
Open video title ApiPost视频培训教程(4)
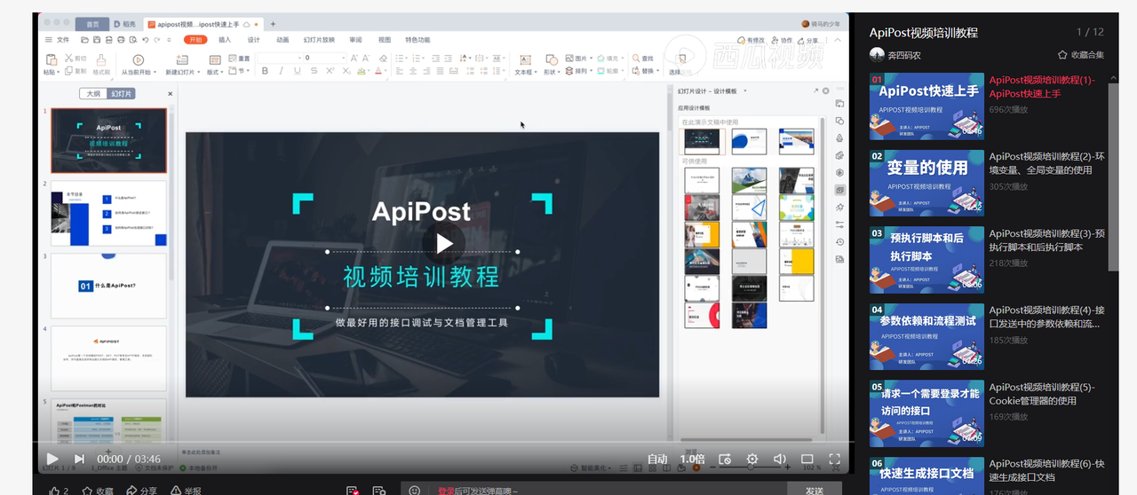1046,317
